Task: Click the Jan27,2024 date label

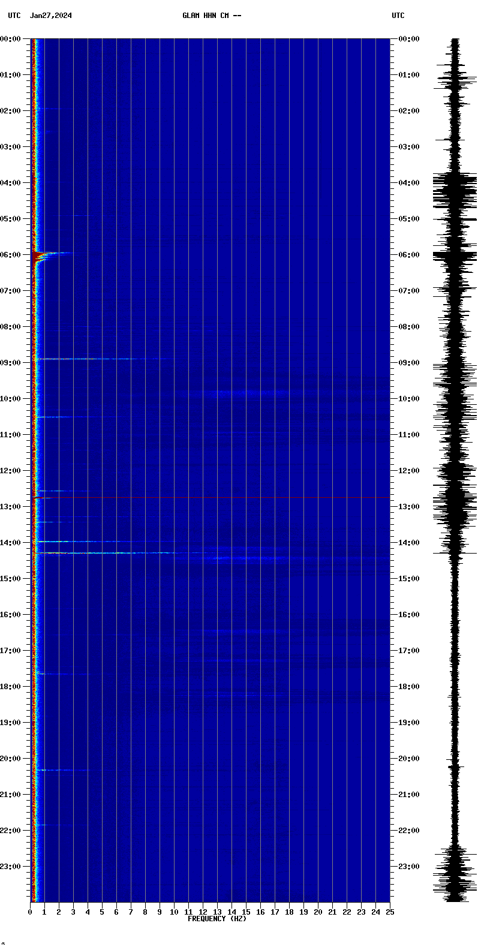Action: point(50,16)
